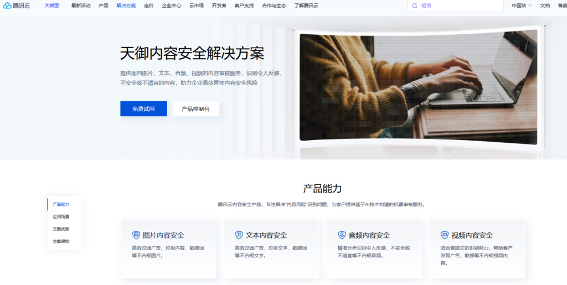Open the 最新活动 menu

[x=81, y=6]
